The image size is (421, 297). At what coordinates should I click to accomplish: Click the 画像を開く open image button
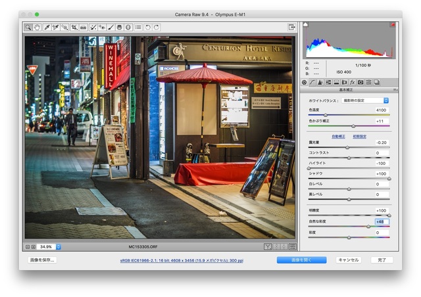[301, 260]
